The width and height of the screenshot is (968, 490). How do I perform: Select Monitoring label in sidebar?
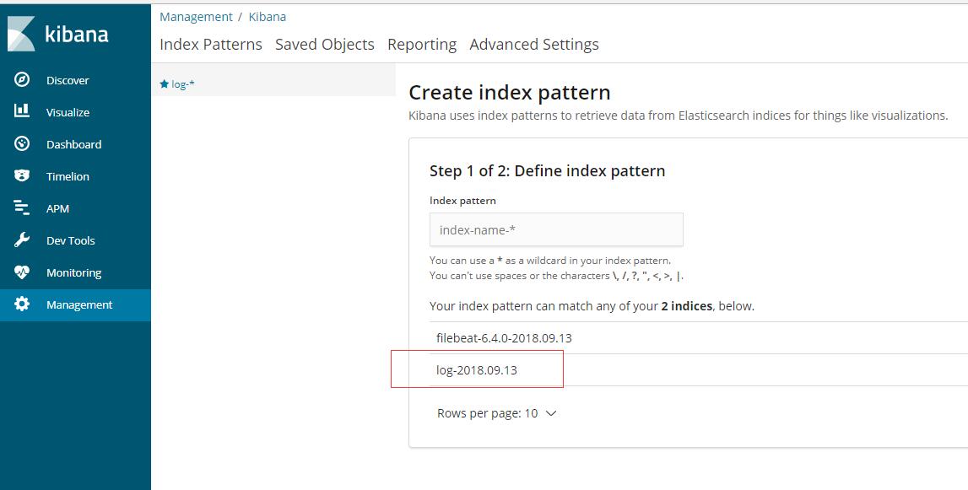74,272
